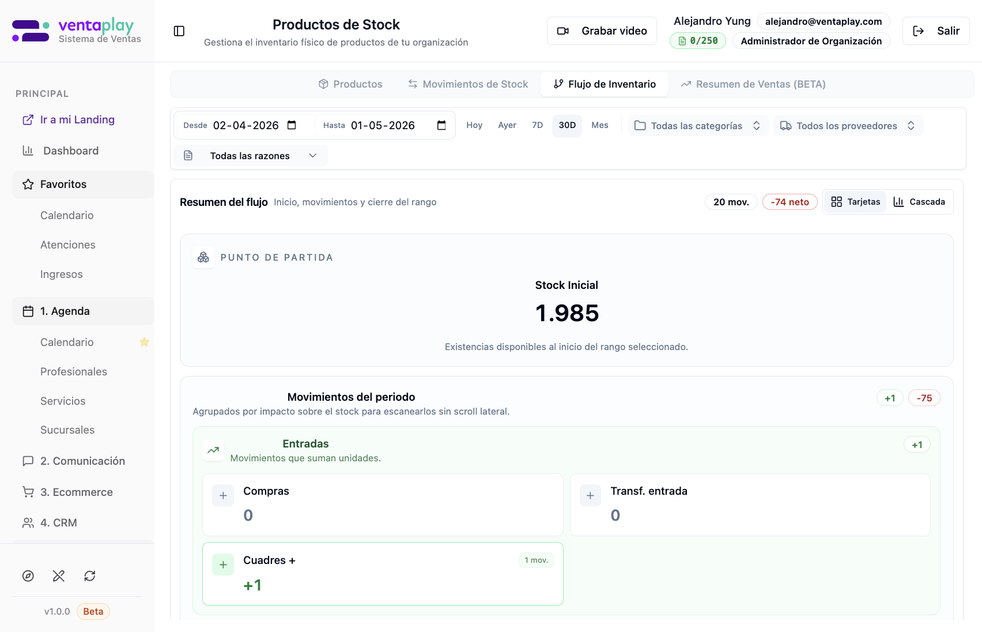Expand 4. CRM menu

(83, 522)
